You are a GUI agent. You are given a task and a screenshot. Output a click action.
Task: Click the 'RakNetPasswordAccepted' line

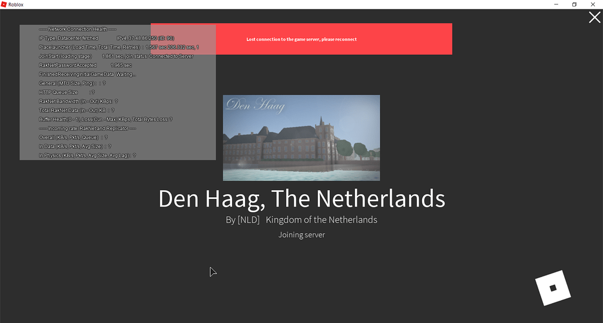(x=85, y=65)
